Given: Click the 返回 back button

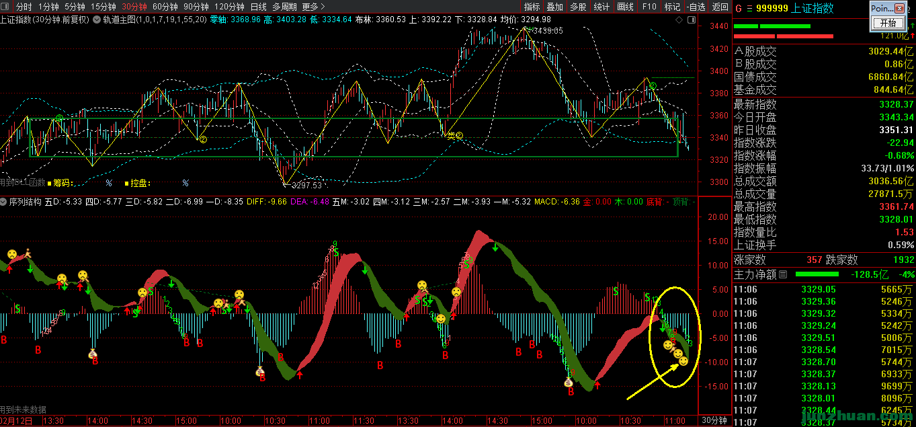Looking at the screenshot, I should pyautogui.click(x=720, y=7).
